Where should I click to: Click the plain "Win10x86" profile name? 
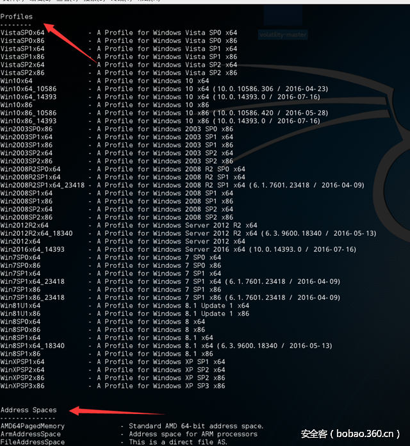17,105
